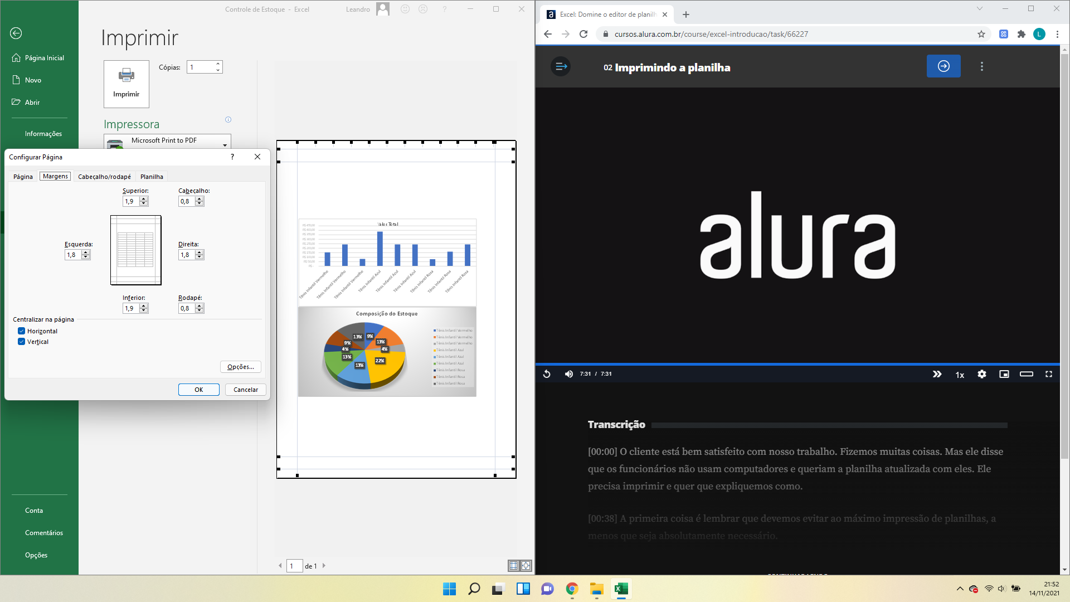Open a new Chrome tab
The image size is (1070, 602).
point(686,14)
